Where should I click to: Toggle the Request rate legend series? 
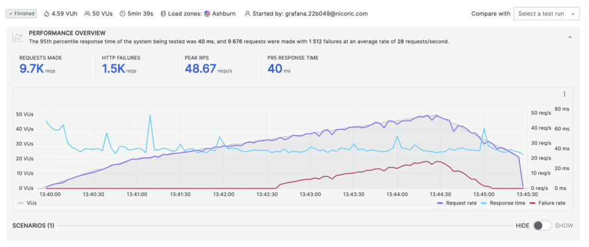coord(457,203)
